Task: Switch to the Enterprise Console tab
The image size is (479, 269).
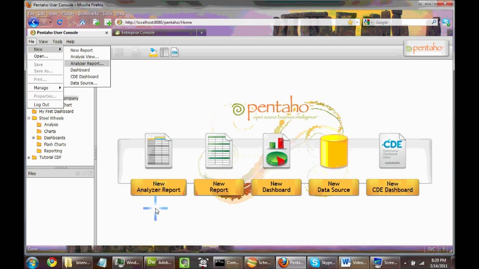Action: 155,33
